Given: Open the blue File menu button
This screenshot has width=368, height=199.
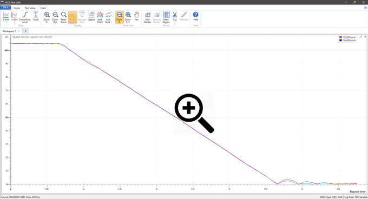Looking at the screenshot, I should click(5, 8).
